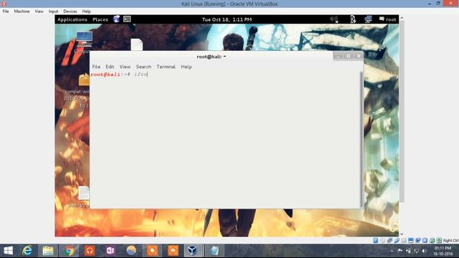This screenshot has height=258, width=459.
Task: Open the terminal View menu
Action: pos(125,67)
